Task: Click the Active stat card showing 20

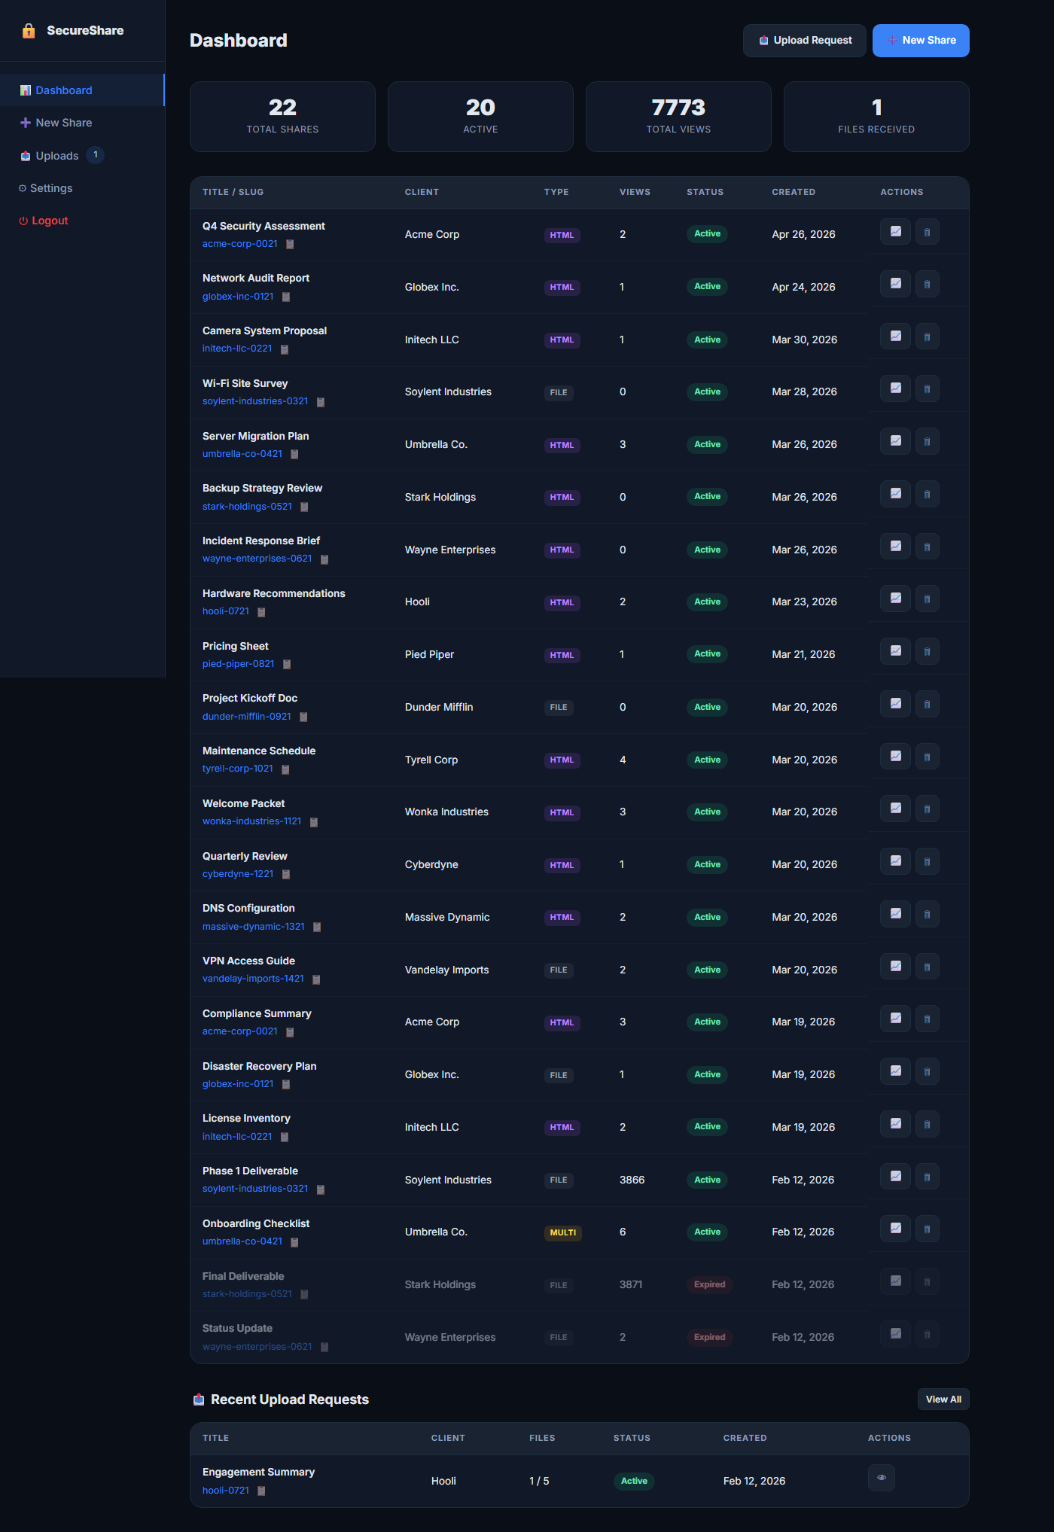Action: click(480, 117)
